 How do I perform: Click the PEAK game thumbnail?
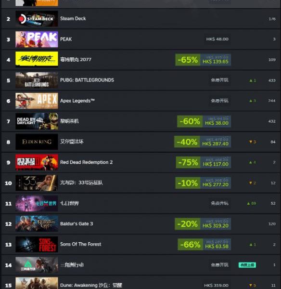point(37,39)
